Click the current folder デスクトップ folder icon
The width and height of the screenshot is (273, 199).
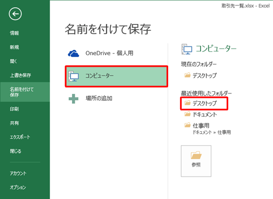[187, 75]
